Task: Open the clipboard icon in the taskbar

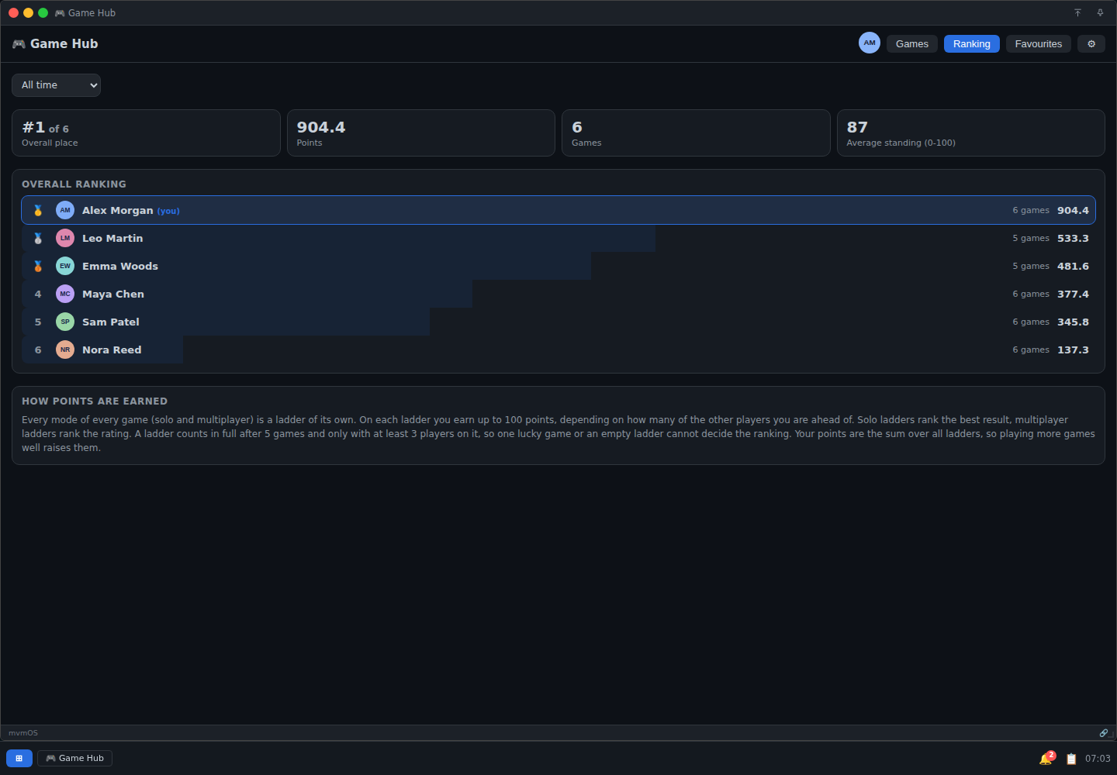Action: 1071,759
